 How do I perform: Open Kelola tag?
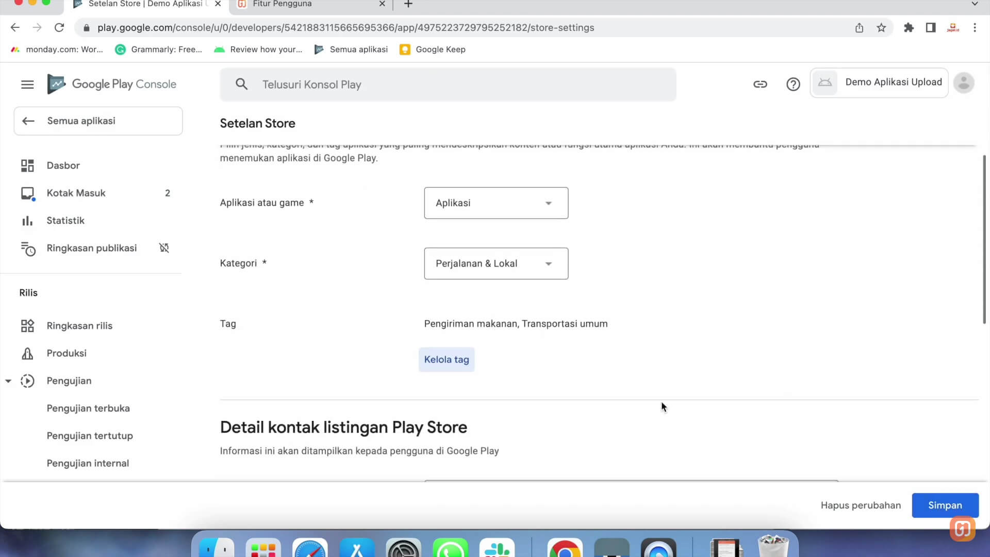coord(446,359)
